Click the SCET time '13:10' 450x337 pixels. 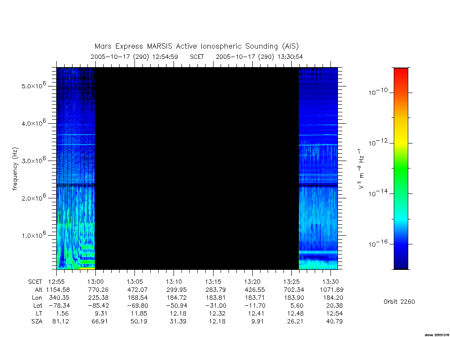tap(174, 282)
